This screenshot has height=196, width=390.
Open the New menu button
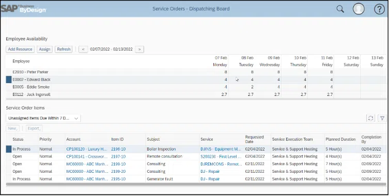[x=12, y=128]
